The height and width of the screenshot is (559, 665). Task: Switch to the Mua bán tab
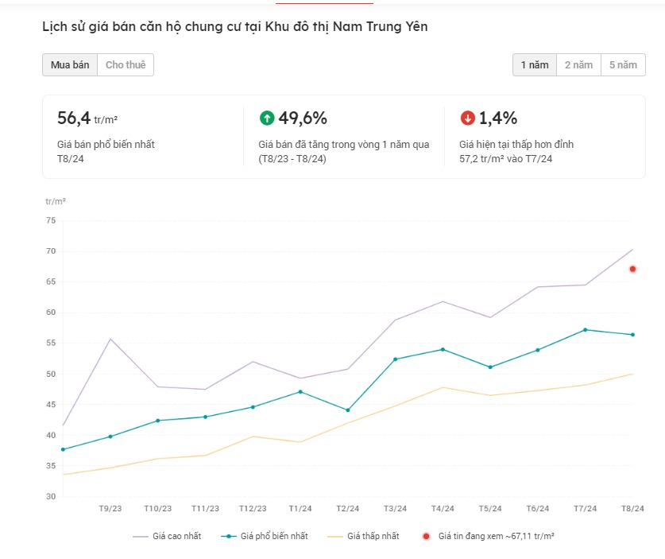coord(70,65)
